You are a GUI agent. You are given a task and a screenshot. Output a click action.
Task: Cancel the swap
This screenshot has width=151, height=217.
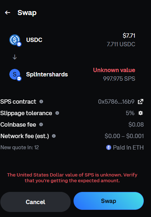click(36, 202)
